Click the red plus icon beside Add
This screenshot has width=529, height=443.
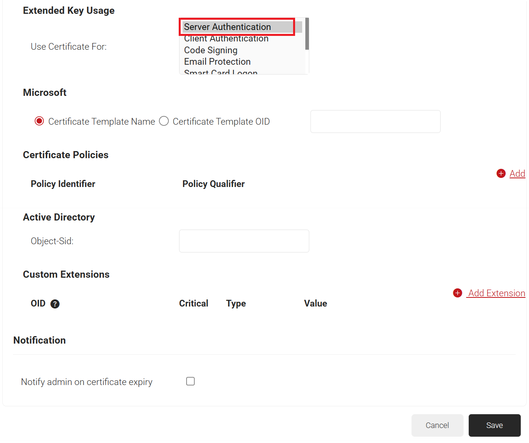[x=501, y=174]
